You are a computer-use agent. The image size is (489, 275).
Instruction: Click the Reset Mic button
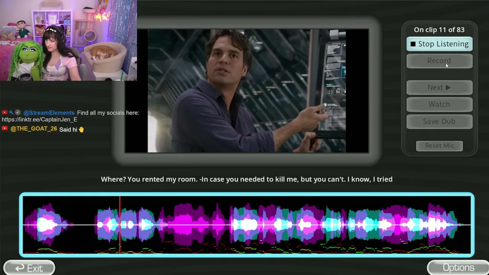tap(439, 146)
